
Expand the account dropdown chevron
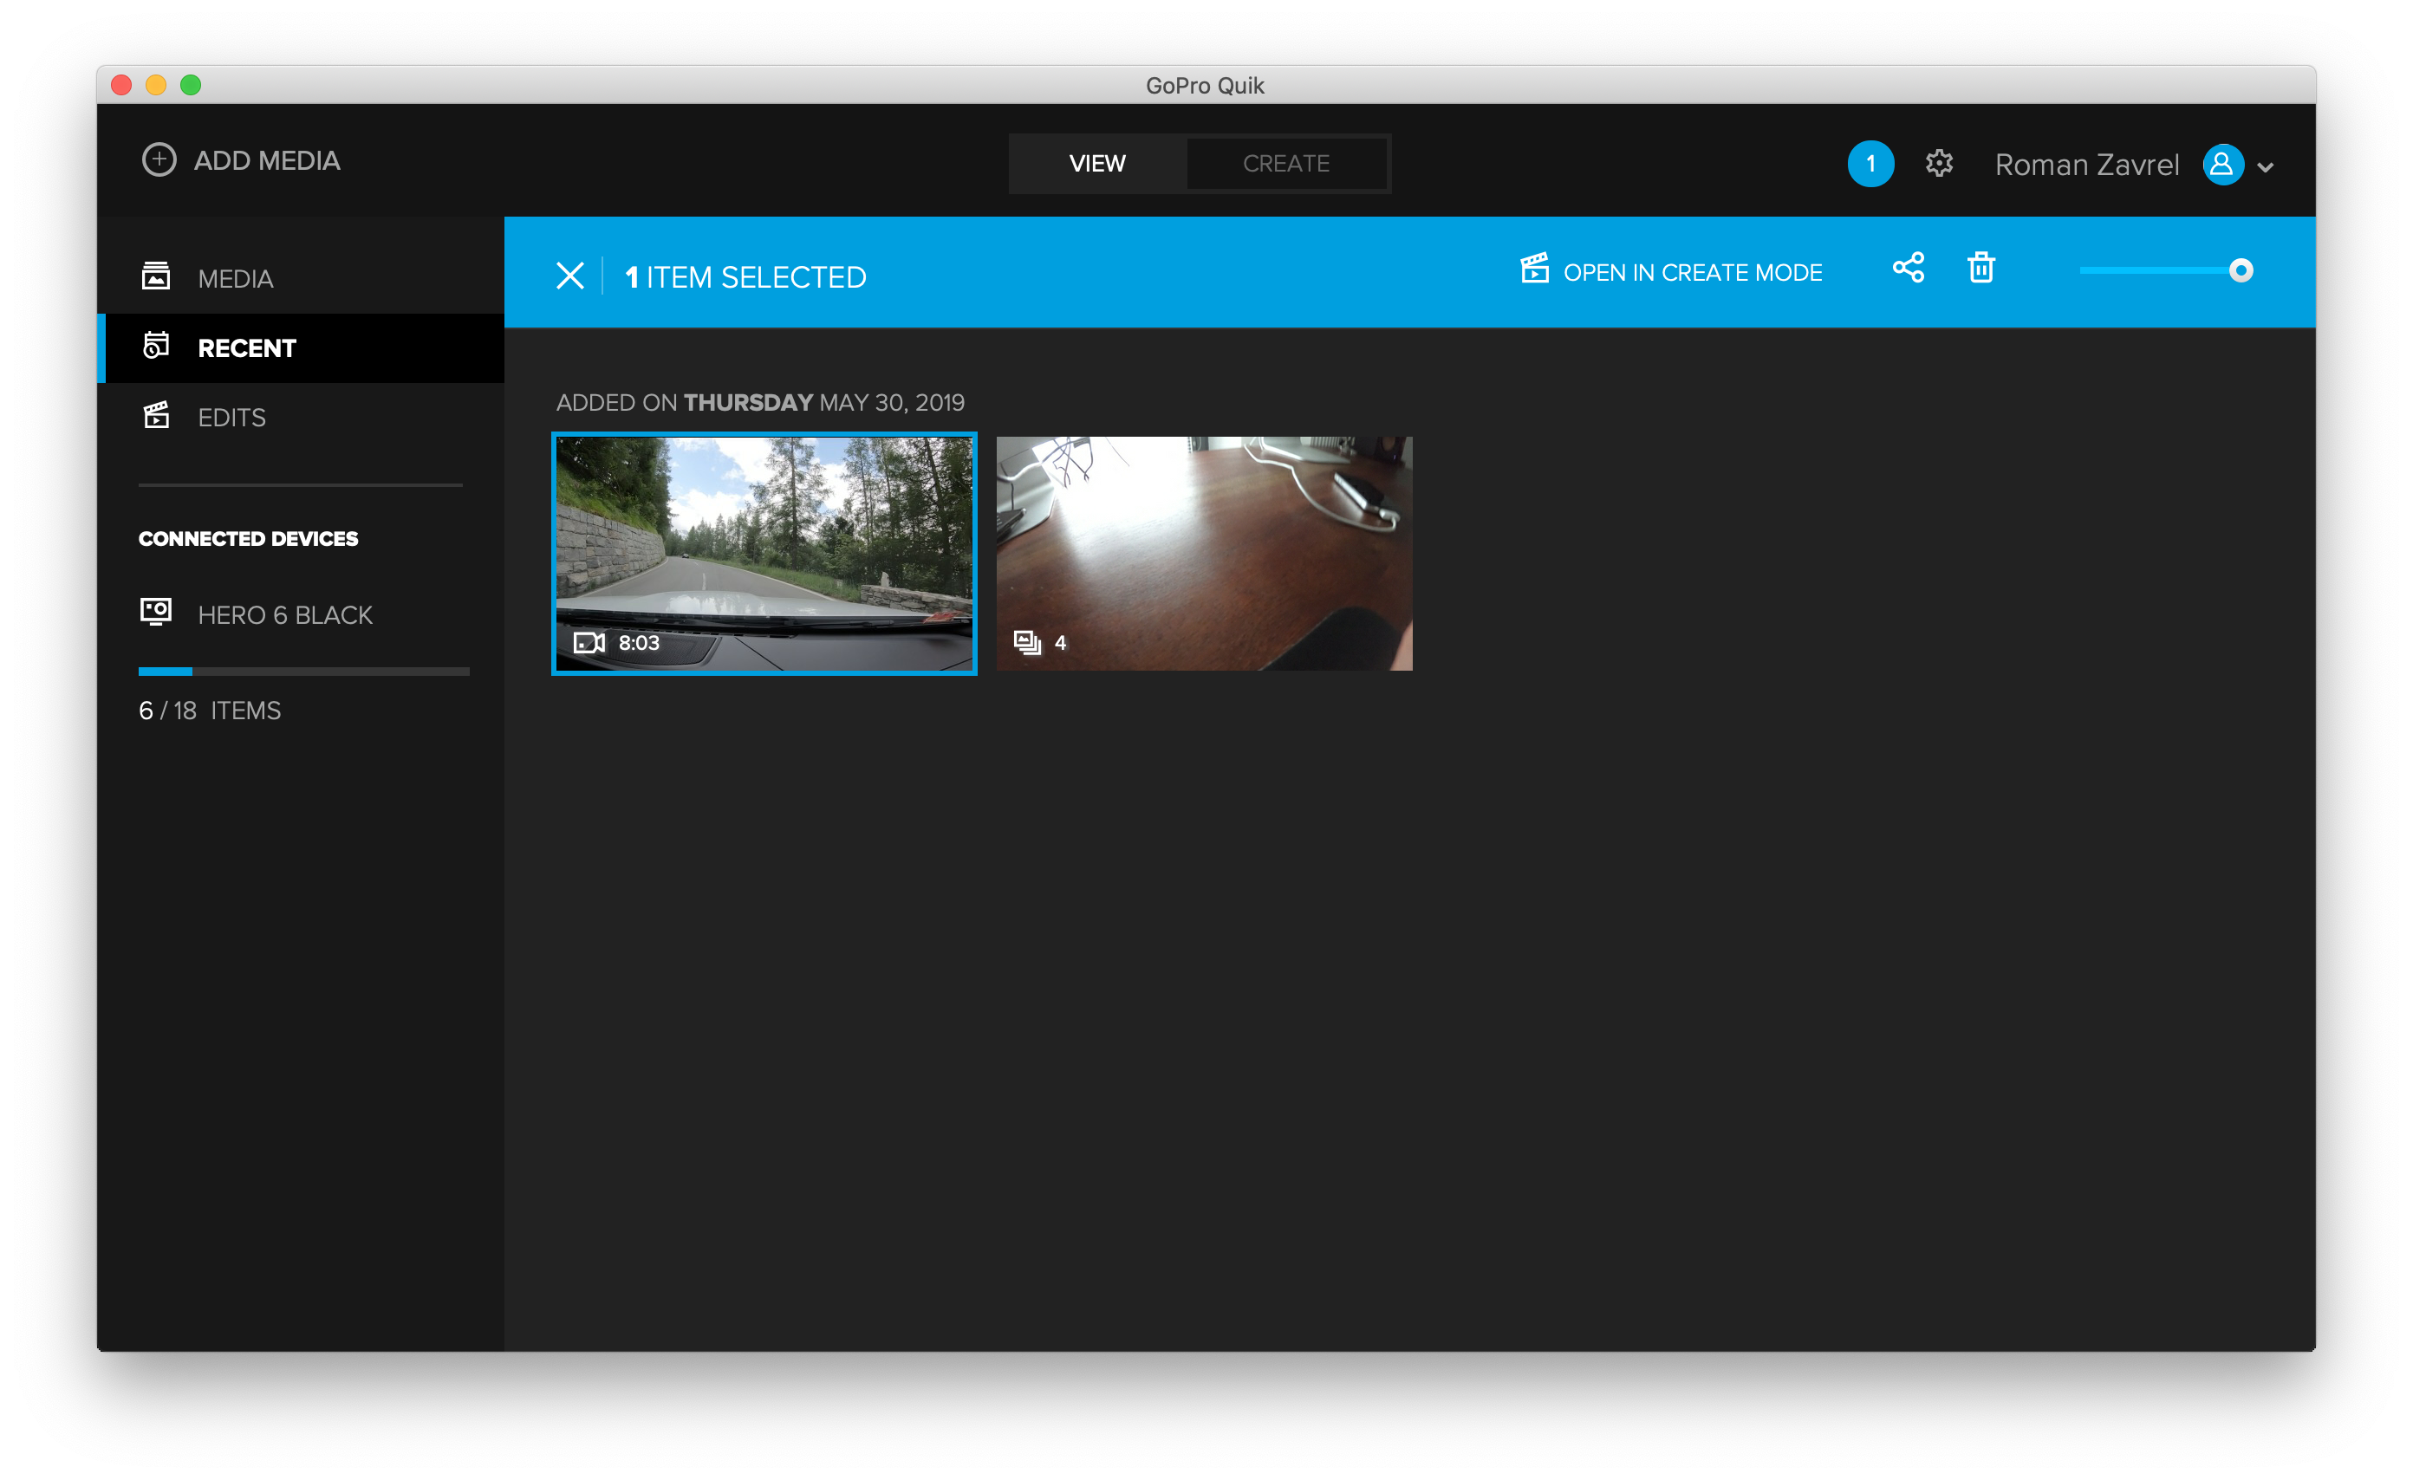point(2265,167)
